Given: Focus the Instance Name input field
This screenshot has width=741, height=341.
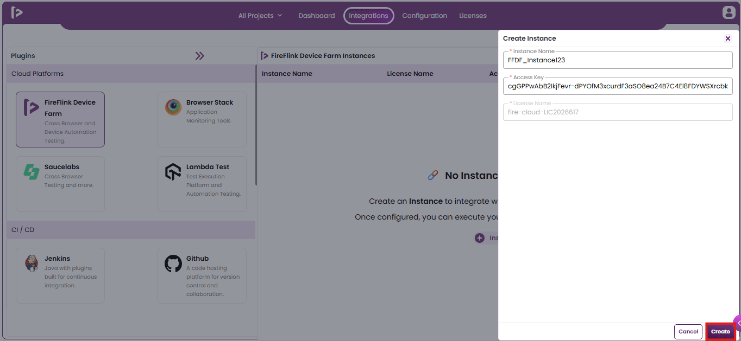Looking at the screenshot, I should tap(618, 60).
